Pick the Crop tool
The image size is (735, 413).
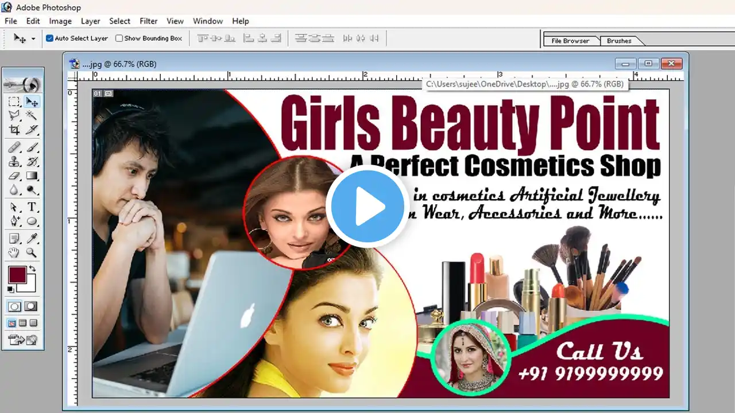click(x=14, y=130)
